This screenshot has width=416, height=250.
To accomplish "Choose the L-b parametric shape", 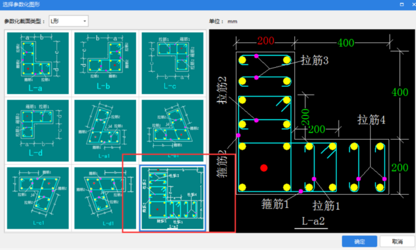I will [106, 63].
